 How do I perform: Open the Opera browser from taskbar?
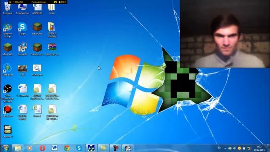point(42,148)
